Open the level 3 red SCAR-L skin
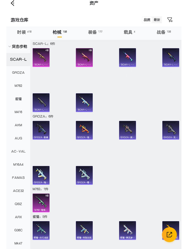The height and width of the screenshot is (249, 184). (84, 58)
